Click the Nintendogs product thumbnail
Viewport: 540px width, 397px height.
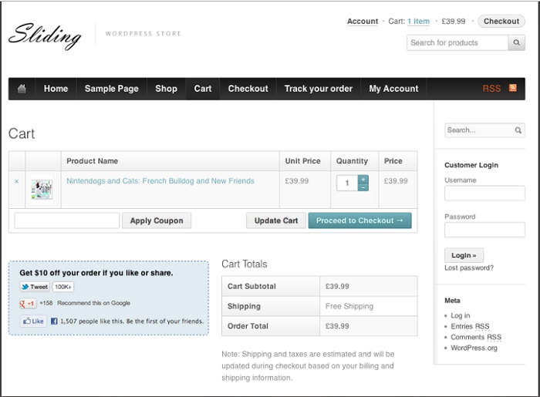(x=42, y=190)
